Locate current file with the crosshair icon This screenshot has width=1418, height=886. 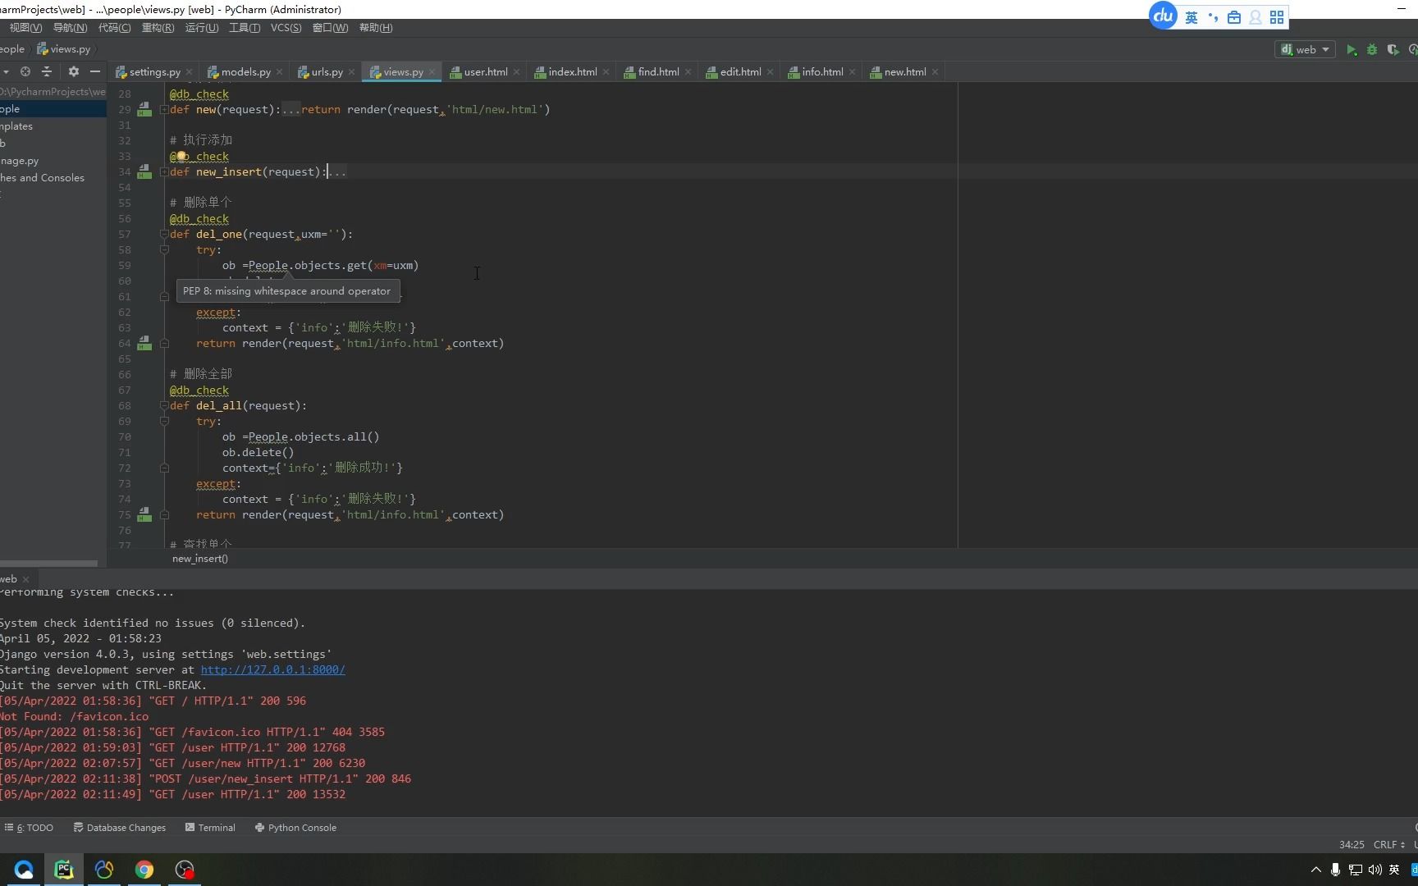(x=25, y=72)
